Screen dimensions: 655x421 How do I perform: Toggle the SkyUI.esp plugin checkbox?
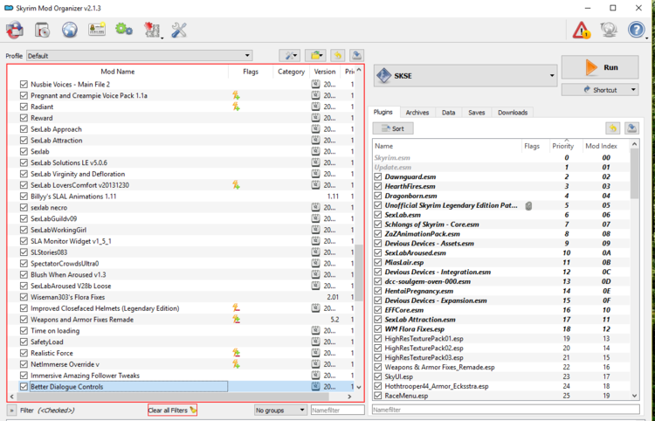tap(378, 376)
